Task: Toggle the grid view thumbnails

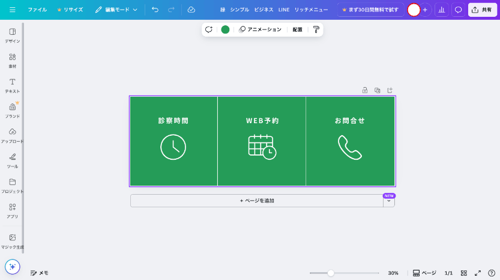Action: [x=463, y=273]
